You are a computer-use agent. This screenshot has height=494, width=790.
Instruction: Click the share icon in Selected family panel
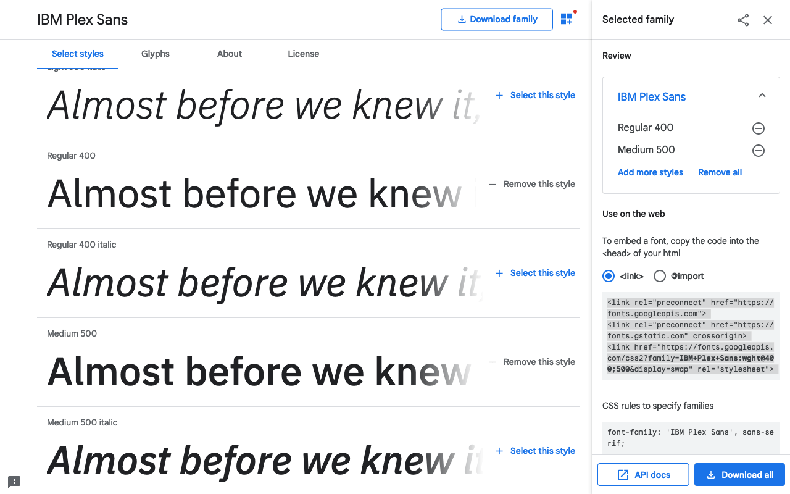point(743,20)
